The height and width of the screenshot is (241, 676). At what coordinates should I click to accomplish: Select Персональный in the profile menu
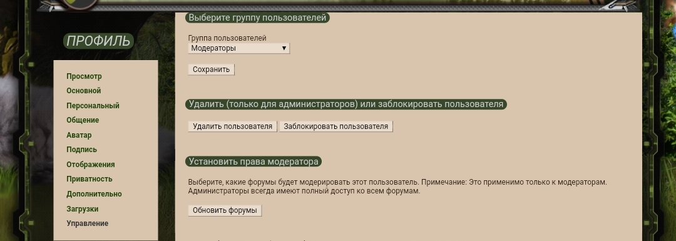point(93,106)
